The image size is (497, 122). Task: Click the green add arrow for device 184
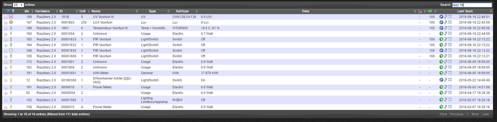(441, 45)
